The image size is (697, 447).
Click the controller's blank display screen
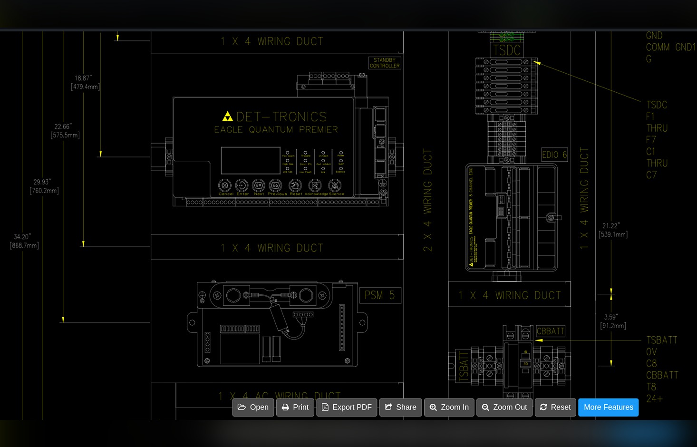(x=251, y=161)
